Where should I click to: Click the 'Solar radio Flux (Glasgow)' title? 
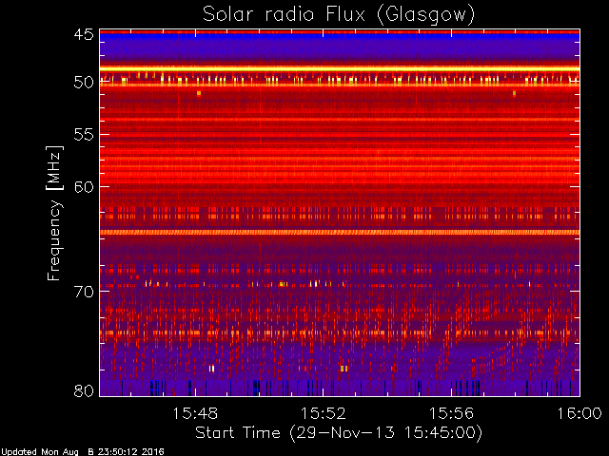339,15
